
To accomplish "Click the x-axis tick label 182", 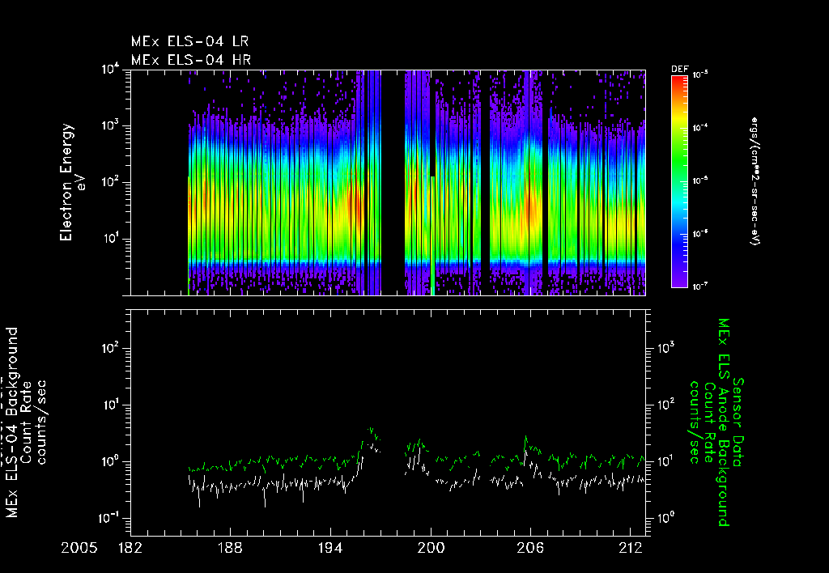I will [130, 548].
